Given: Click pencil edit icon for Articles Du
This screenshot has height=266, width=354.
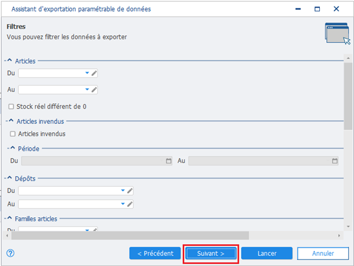Looking at the screenshot, I should point(94,73).
